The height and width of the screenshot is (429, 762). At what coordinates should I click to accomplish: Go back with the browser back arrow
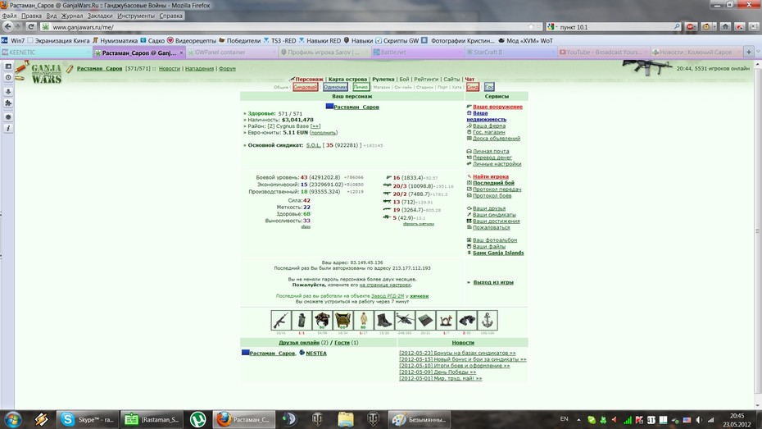tap(7, 27)
